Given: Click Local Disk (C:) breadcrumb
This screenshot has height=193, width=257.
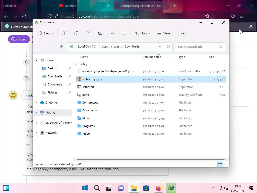Looking at the screenshot, I should (x=87, y=46).
